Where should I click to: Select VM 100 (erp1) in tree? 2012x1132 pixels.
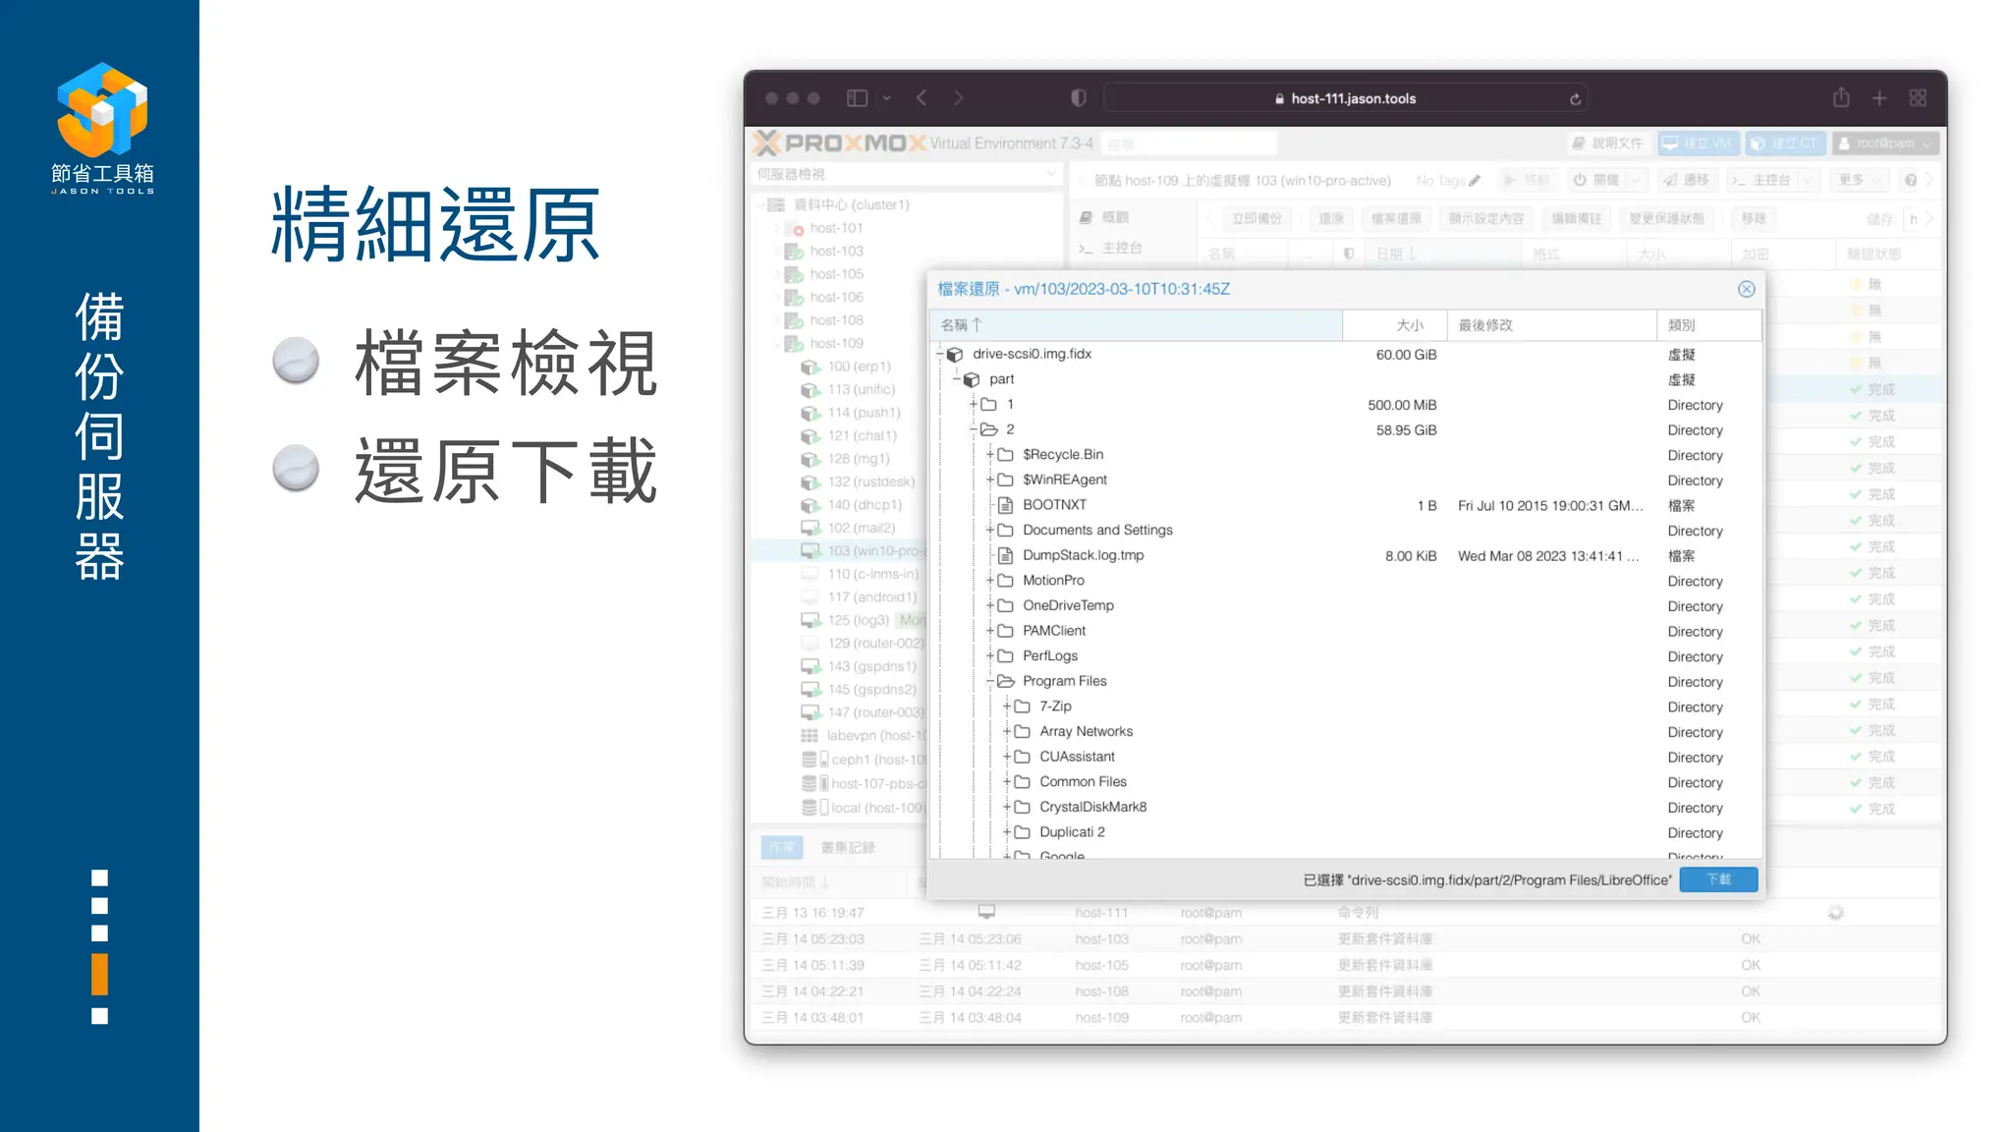(859, 367)
